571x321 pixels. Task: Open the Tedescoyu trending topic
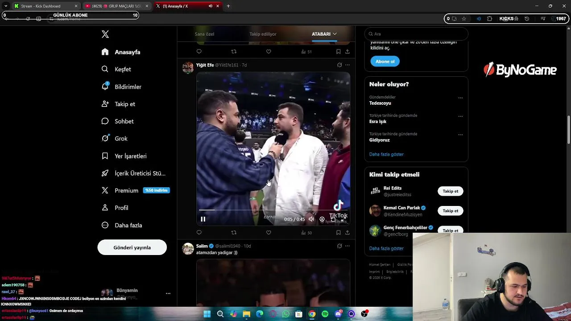[x=380, y=103]
